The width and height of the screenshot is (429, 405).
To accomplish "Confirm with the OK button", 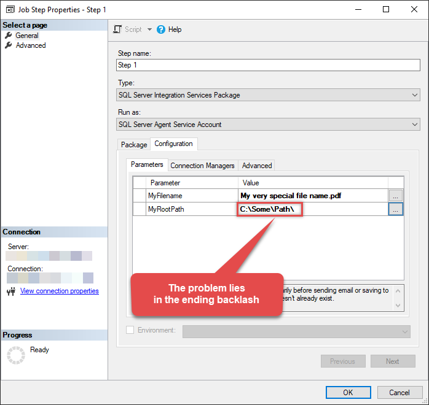I will tap(348, 393).
